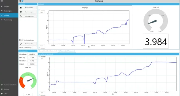This screenshot has height=96, width=180.
Task: Open the Über info page
Action: [x=6, y=94]
